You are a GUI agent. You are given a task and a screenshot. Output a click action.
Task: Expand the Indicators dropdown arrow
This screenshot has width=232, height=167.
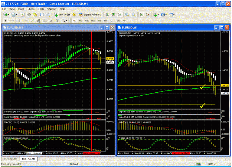[x=158, y=14]
